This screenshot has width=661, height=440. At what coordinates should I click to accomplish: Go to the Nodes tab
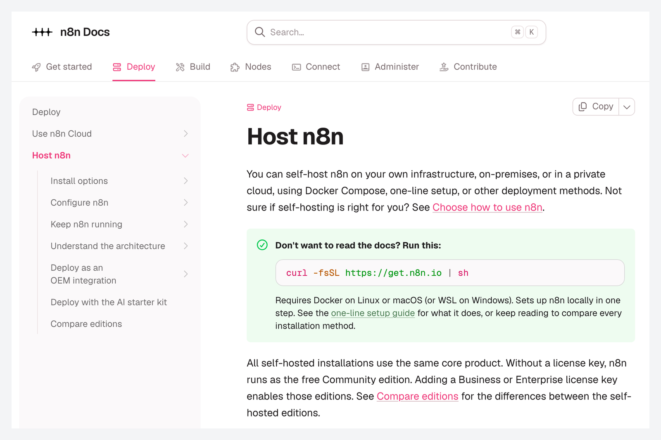pos(251,67)
